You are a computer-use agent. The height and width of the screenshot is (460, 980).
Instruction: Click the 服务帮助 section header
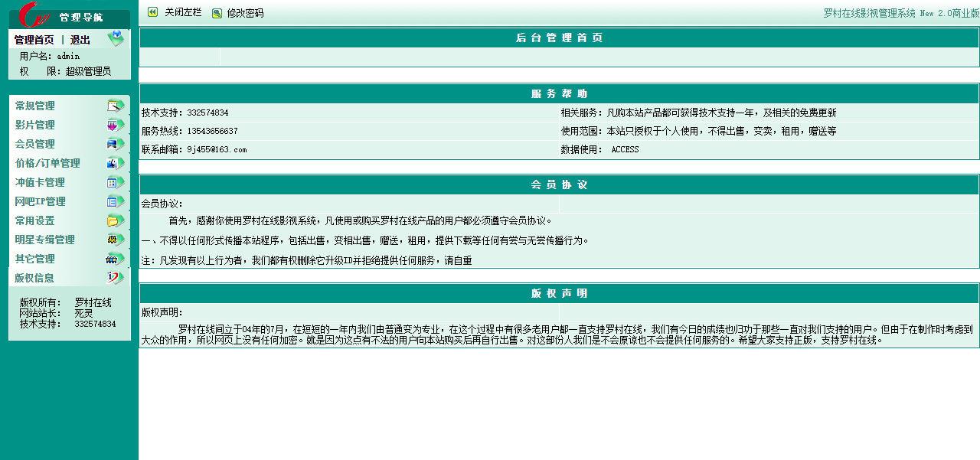click(x=559, y=93)
